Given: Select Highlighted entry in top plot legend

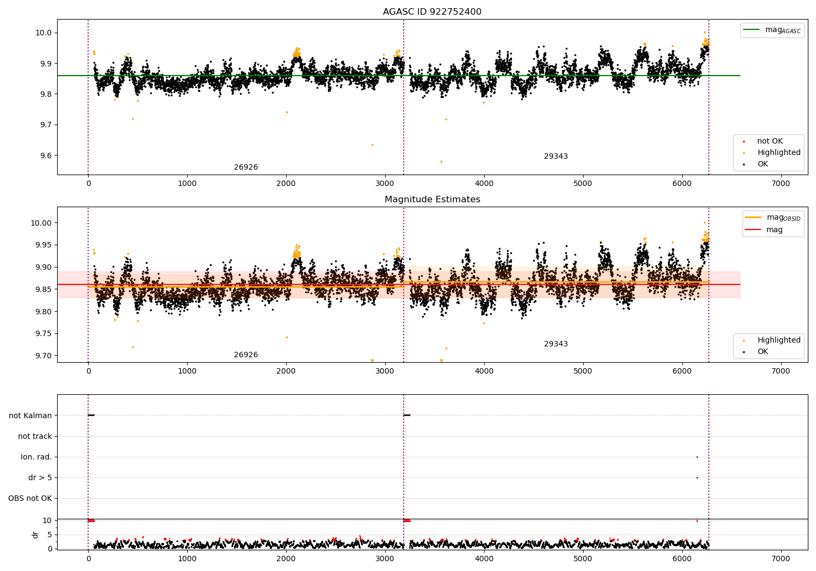Looking at the screenshot, I should pyautogui.click(x=779, y=153).
